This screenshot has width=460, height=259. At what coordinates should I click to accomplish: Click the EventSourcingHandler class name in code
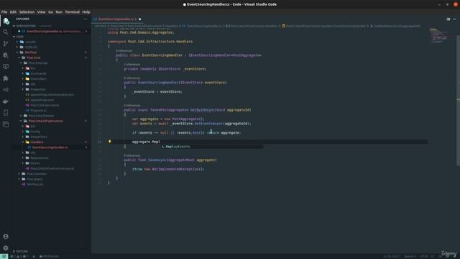[x=162, y=55]
